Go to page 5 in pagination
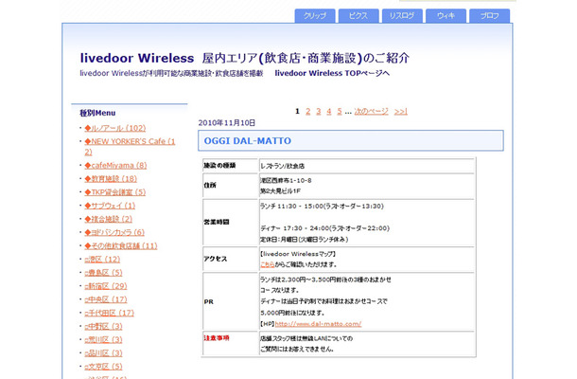This screenshot has height=379, width=577. (340, 111)
